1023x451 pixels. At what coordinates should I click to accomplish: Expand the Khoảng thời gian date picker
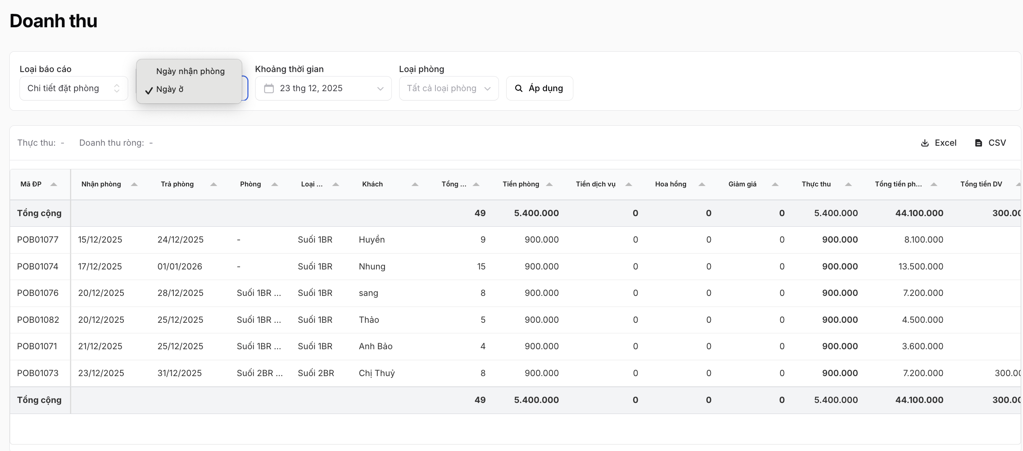pyautogui.click(x=323, y=88)
